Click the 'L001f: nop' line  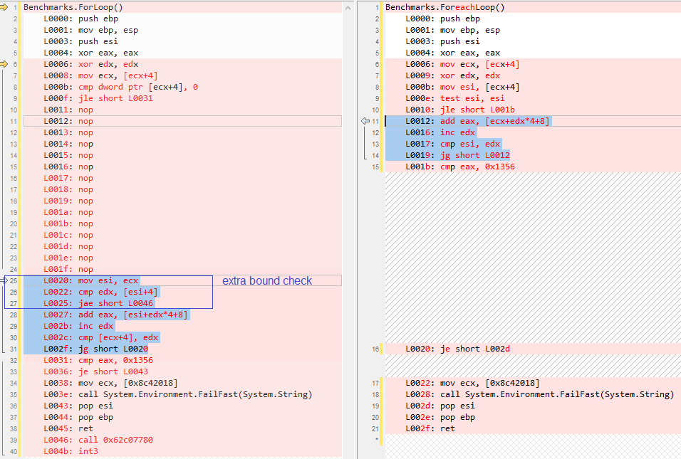68,269
